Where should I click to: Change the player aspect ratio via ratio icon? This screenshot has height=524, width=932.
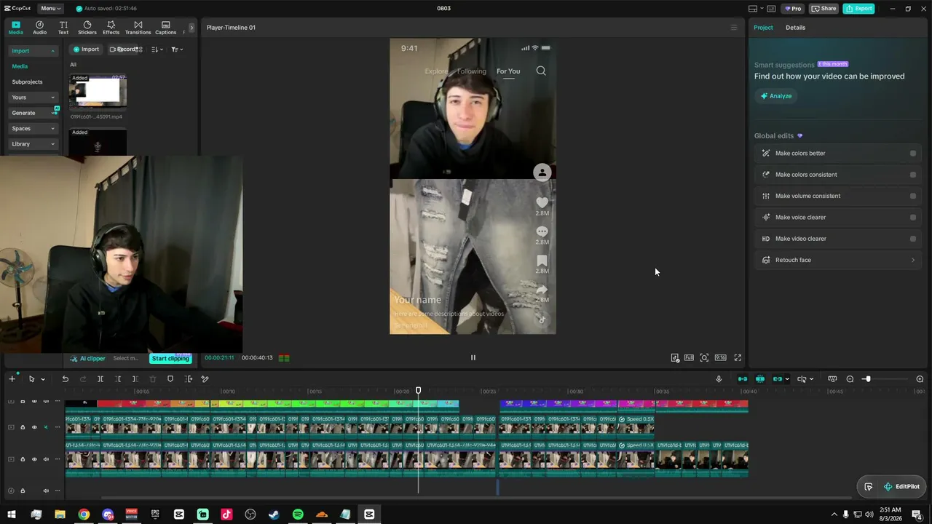(720, 357)
